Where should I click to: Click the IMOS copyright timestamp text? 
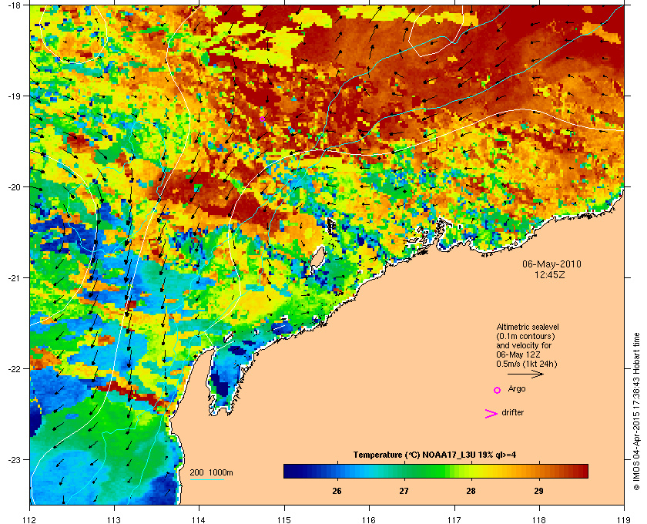click(x=637, y=412)
